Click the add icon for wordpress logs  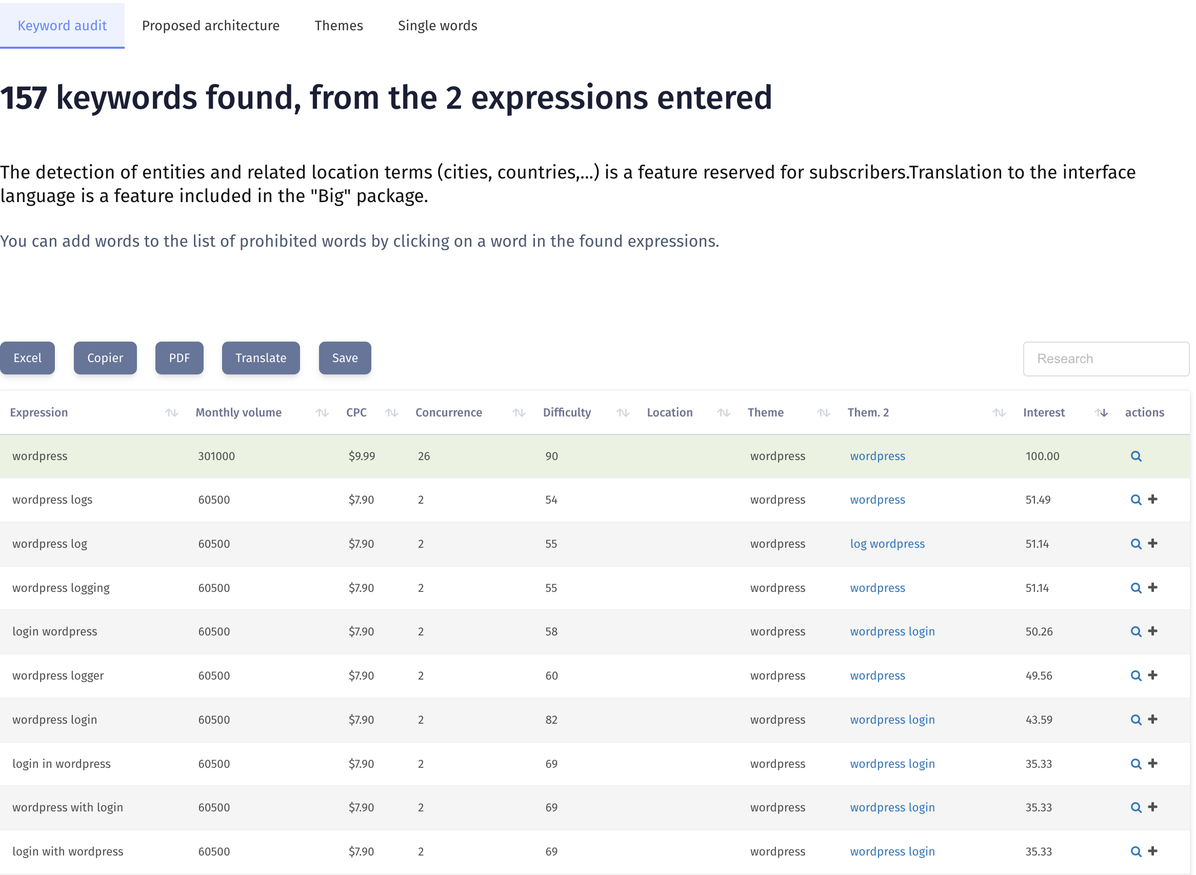[x=1153, y=500]
